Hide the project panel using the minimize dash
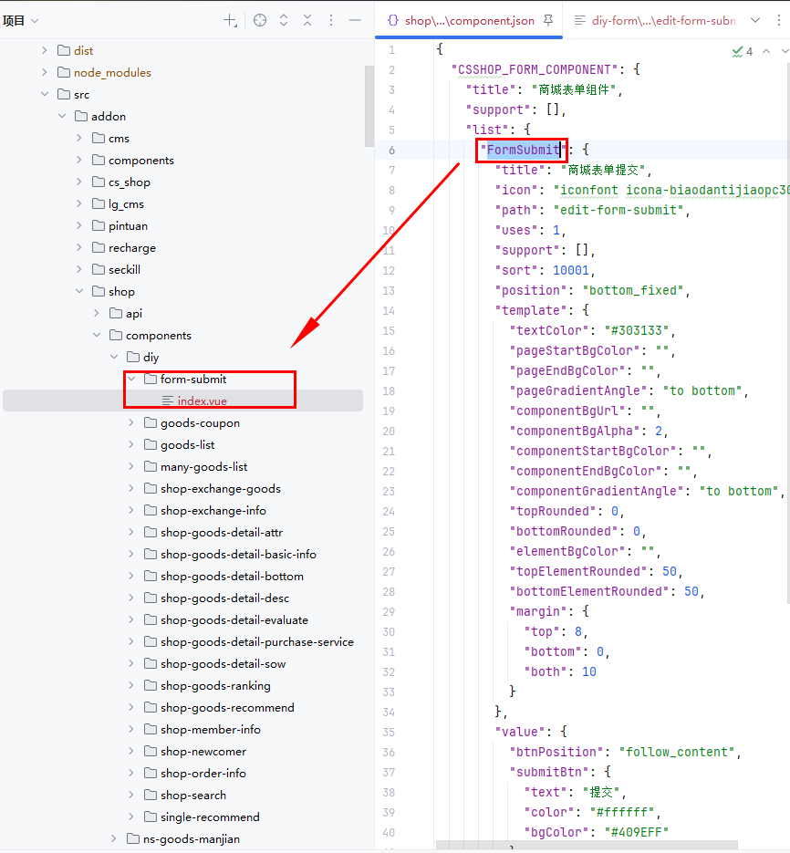790x853 pixels. [x=355, y=20]
